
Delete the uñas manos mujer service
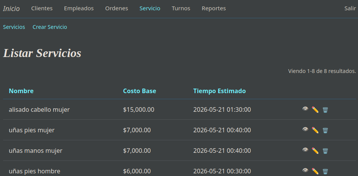(x=325, y=151)
